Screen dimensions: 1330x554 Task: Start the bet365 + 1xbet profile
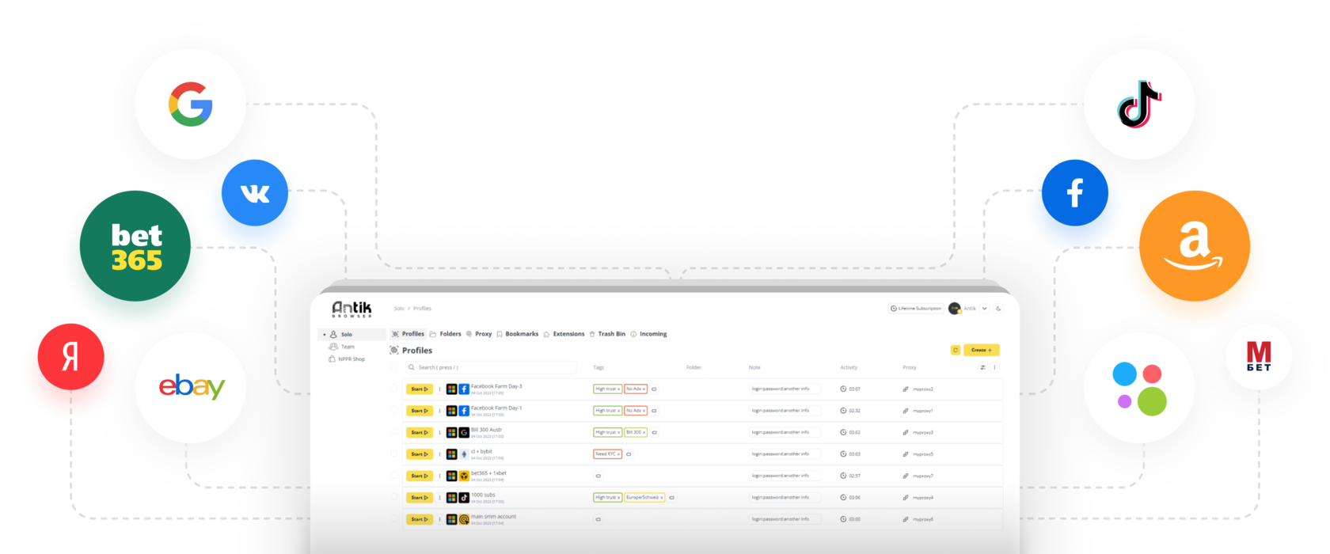tap(420, 476)
